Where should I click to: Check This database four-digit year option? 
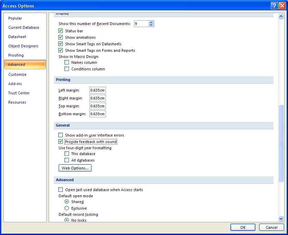[x=67, y=154]
